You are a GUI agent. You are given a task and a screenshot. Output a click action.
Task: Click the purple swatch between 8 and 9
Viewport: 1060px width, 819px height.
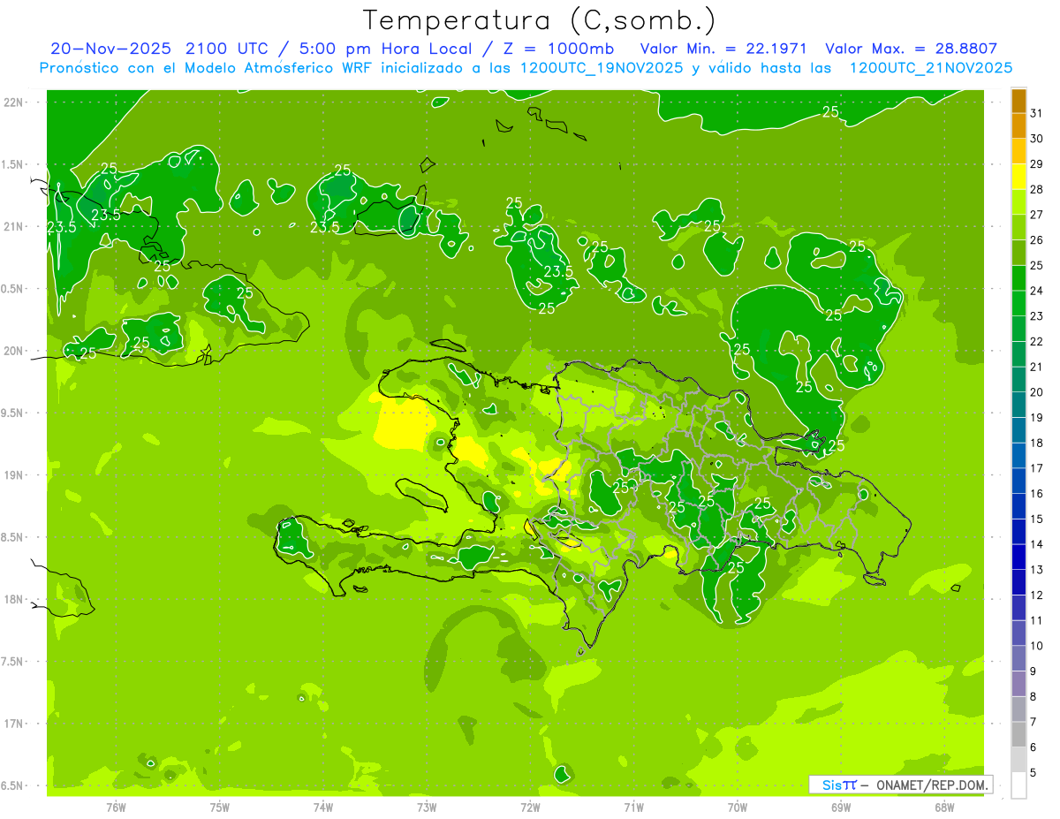1018,684
